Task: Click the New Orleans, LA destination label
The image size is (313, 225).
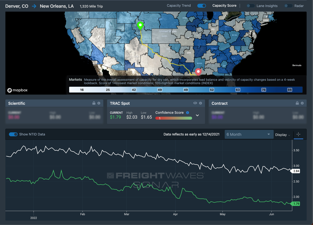Action: [x=57, y=6]
